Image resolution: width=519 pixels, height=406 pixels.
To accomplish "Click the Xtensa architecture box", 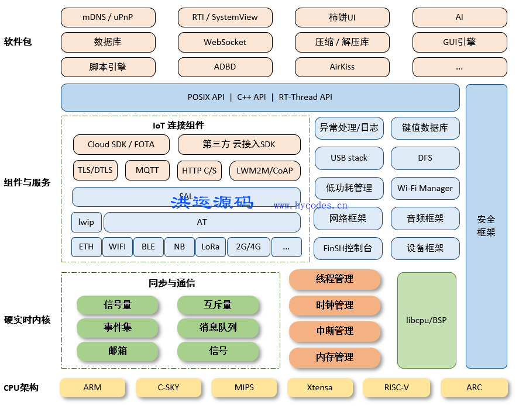I will pyautogui.click(x=319, y=388).
